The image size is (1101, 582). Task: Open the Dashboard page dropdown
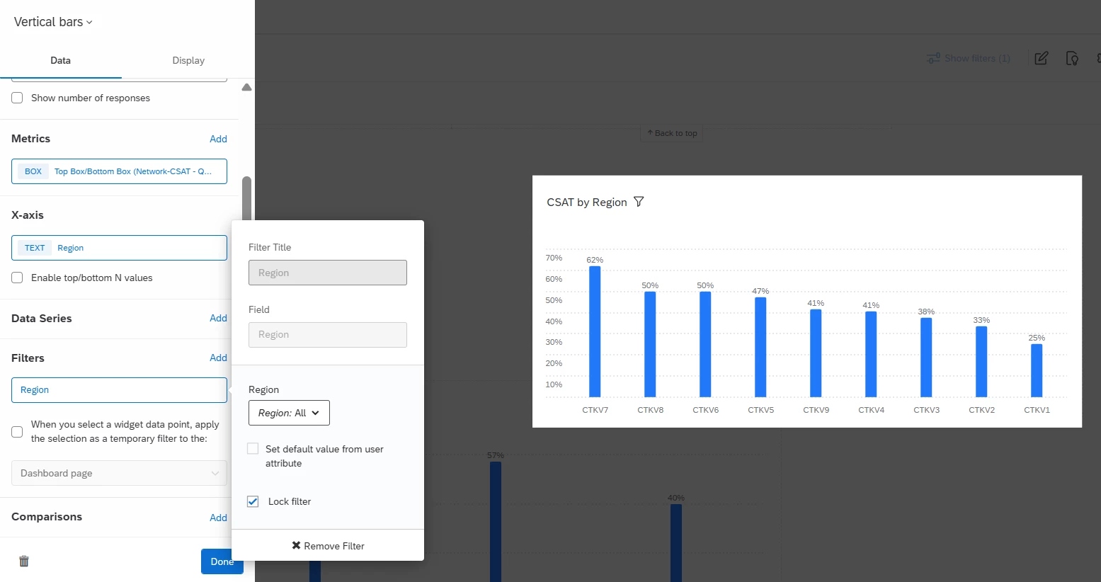[x=119, y=473]
